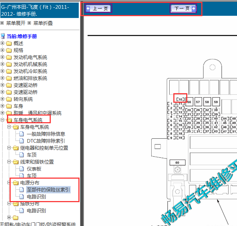Click the 继电器和控制单元位置 folder icon
237x226 pixels.
[15, 148]
